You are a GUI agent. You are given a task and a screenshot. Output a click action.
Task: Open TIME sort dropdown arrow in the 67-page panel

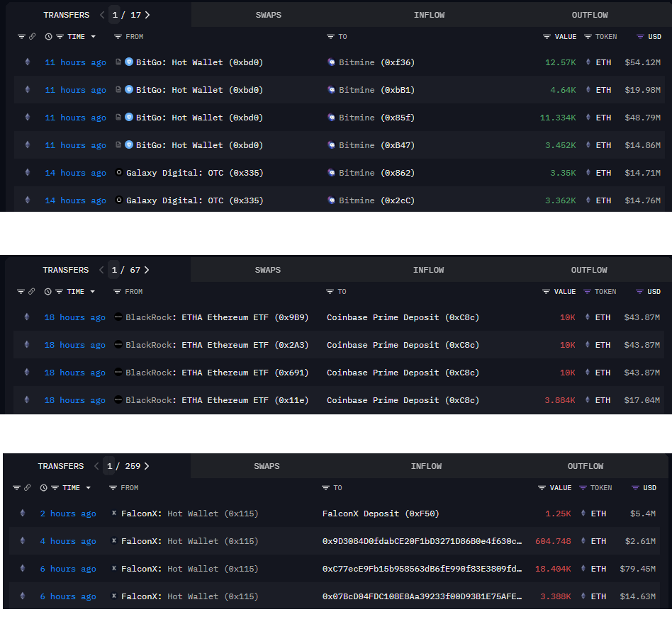92,292
